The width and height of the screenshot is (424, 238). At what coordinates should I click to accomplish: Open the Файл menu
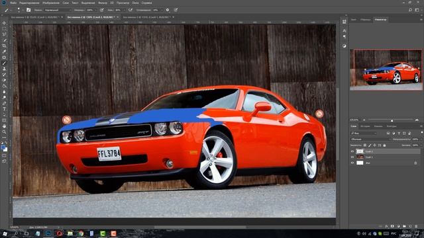pyautogui.click(x=13, y=3)
